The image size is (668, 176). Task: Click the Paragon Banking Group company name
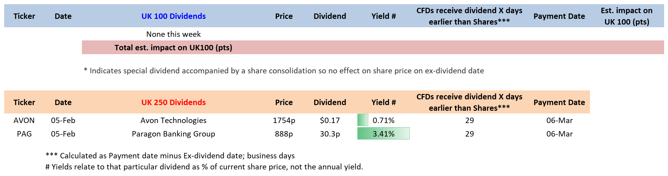[x=173, y=134]
